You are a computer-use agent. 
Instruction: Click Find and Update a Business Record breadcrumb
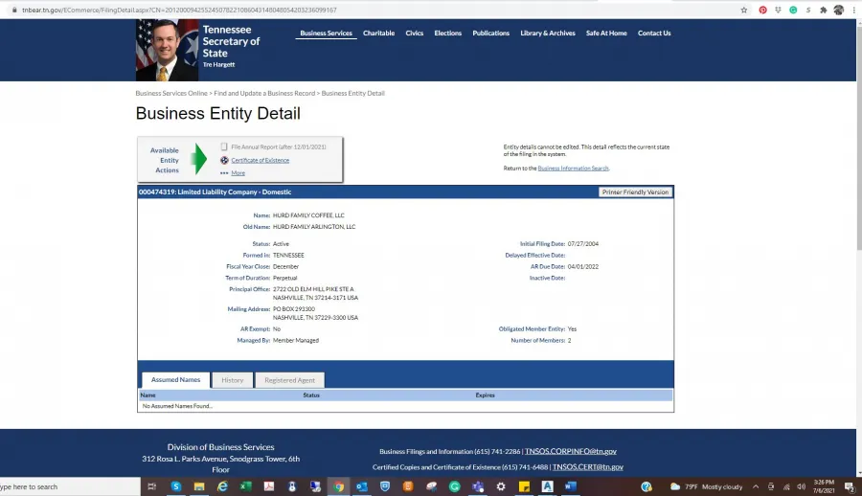tap(264, 94)
